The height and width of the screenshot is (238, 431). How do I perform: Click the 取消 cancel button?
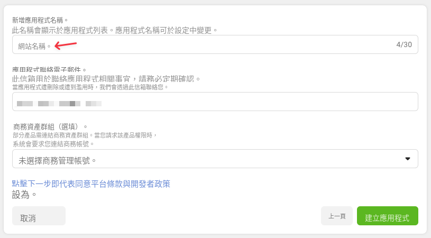[39, 216]
